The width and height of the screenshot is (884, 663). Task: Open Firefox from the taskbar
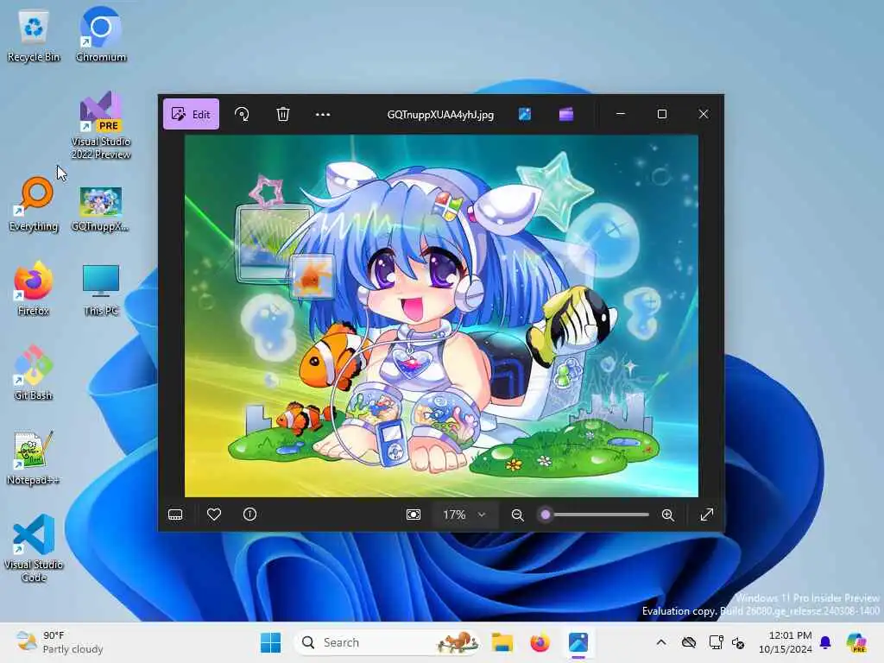point(540,642)
